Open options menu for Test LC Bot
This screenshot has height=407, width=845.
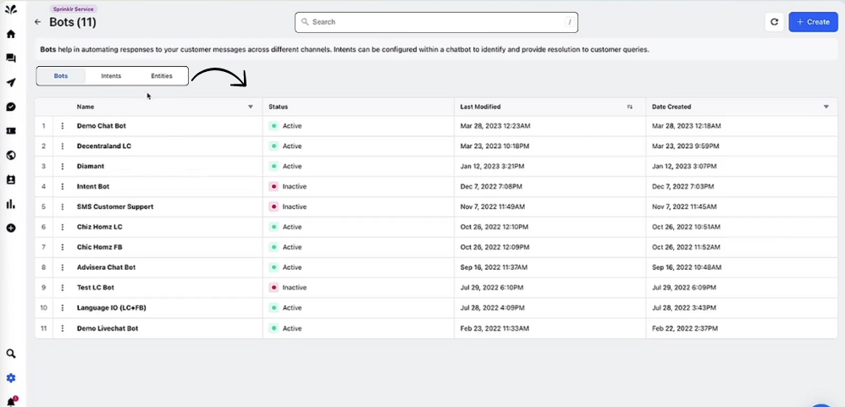[x=63, y=288]
